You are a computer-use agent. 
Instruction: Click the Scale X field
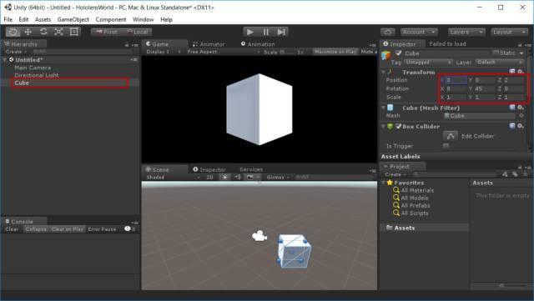tap(456, 97)
